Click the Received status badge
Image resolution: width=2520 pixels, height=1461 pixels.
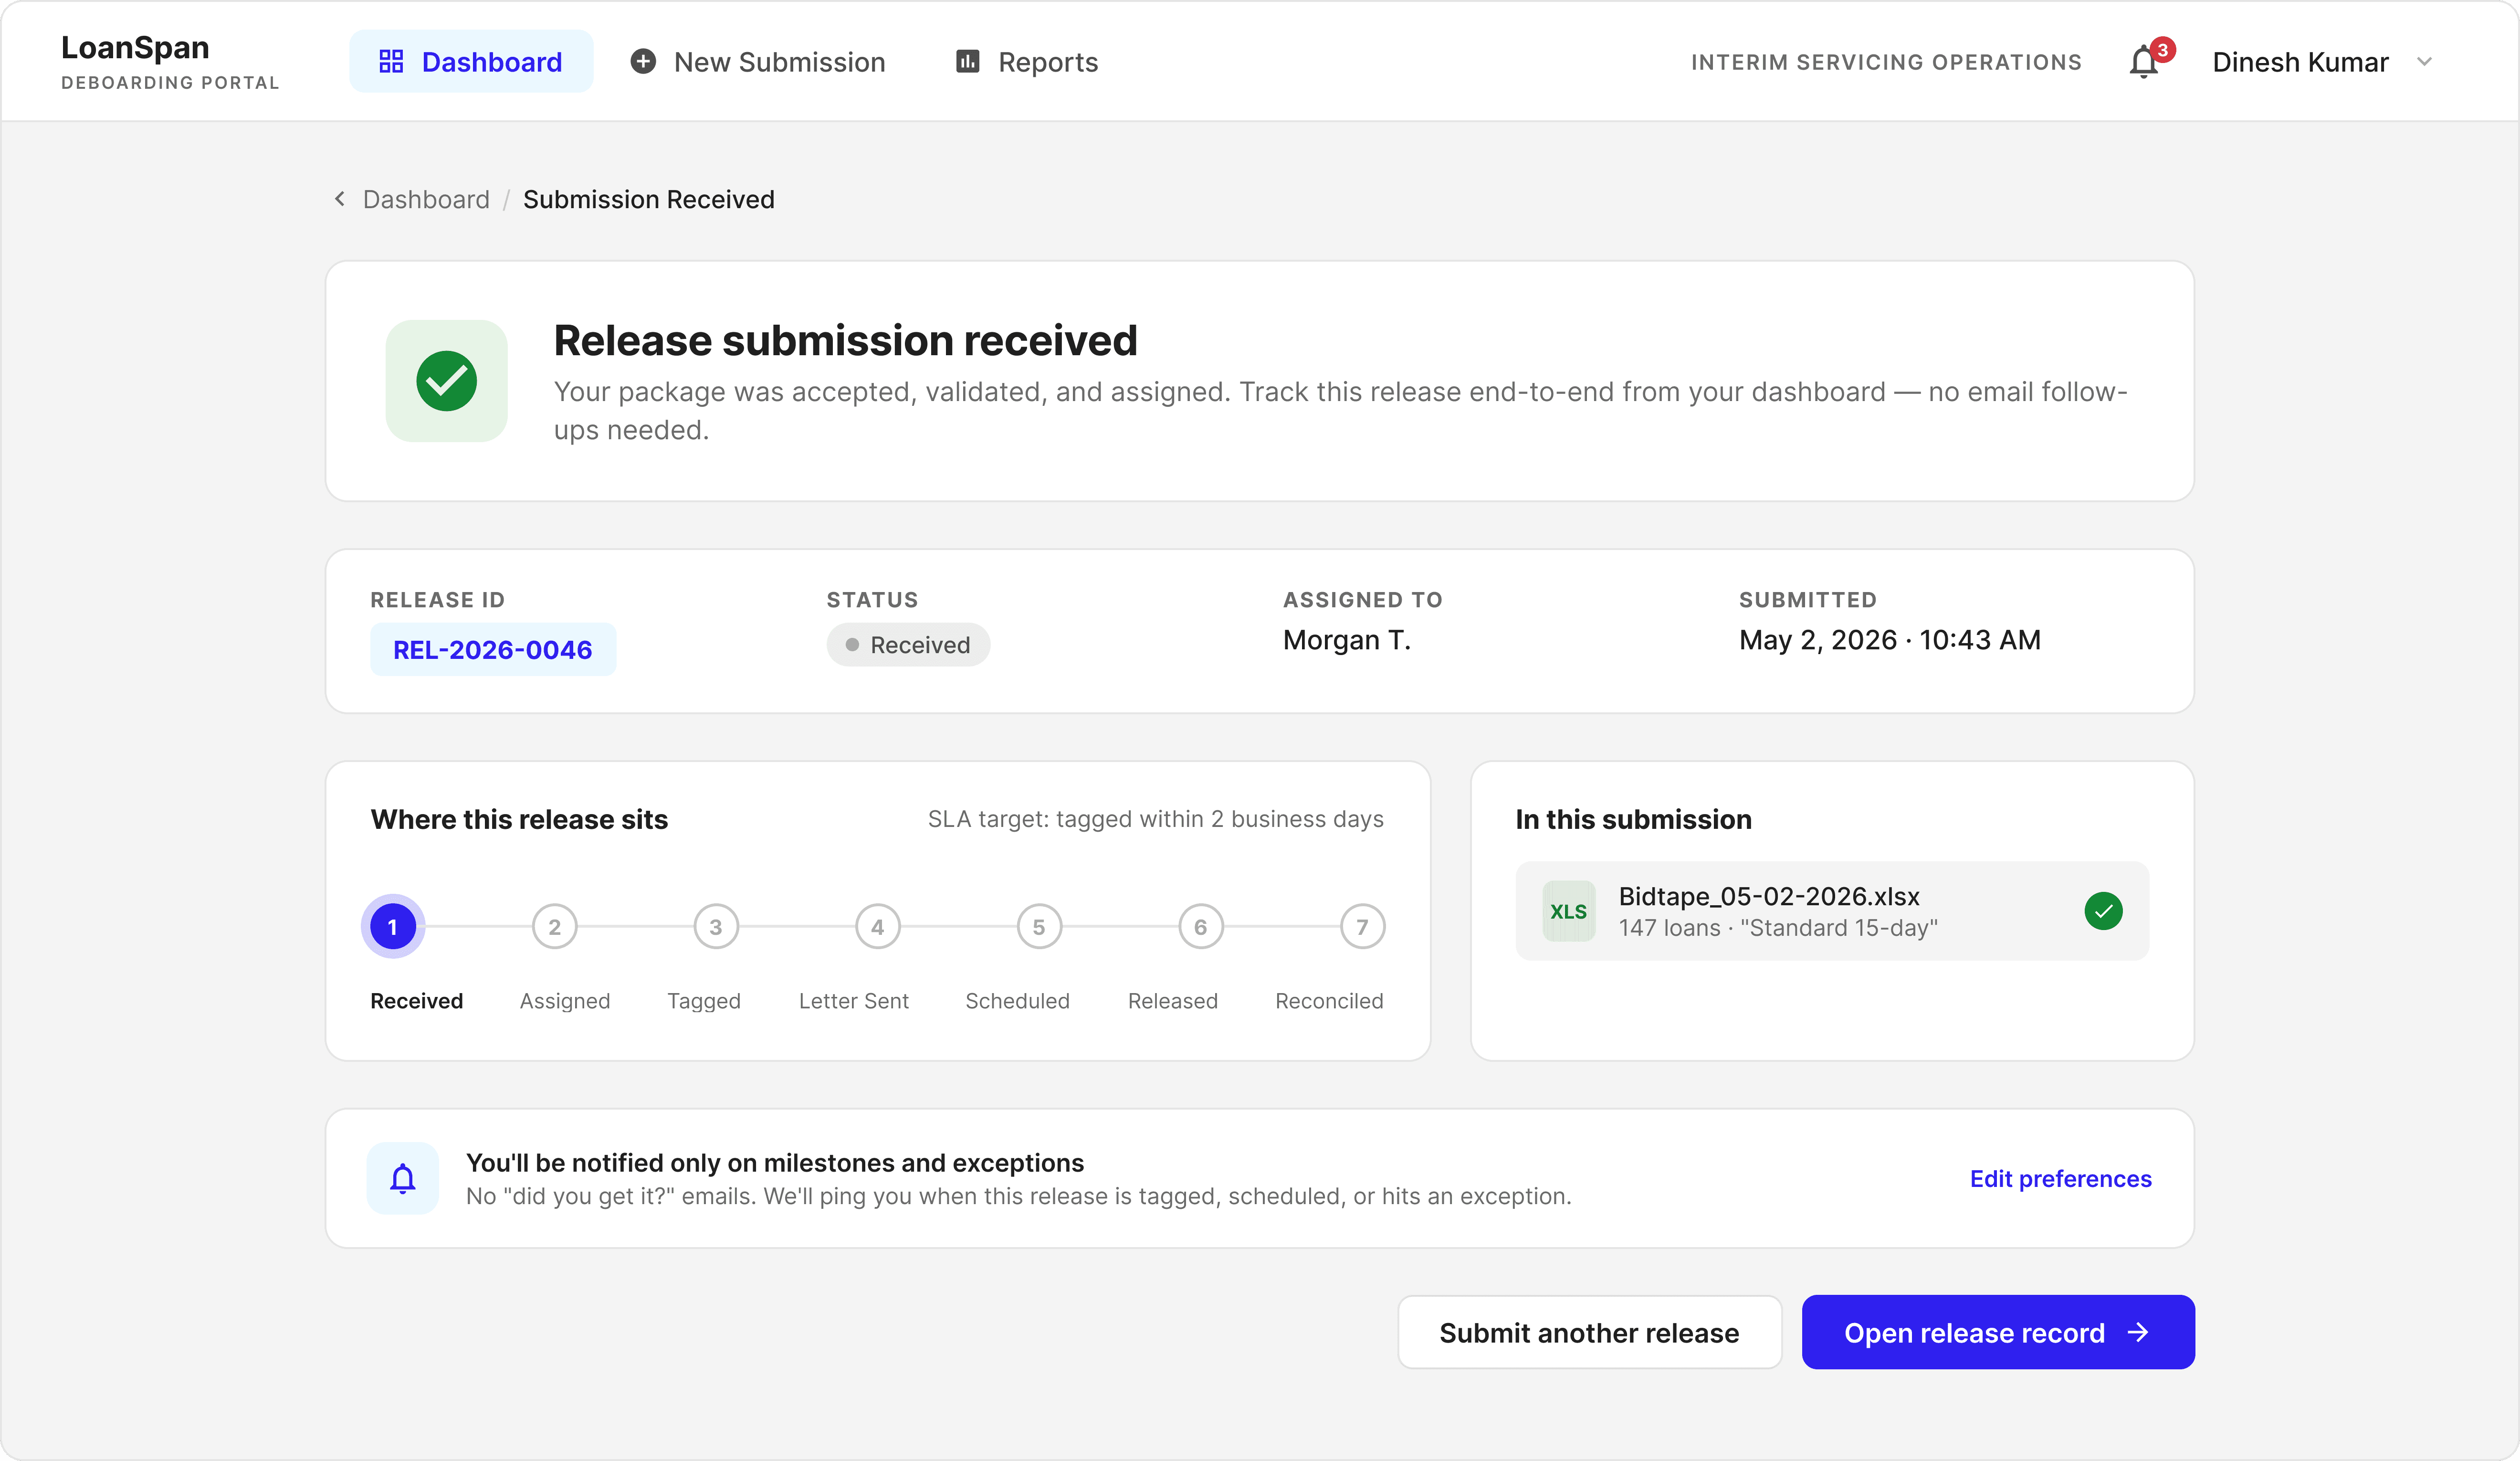(908, 645)
